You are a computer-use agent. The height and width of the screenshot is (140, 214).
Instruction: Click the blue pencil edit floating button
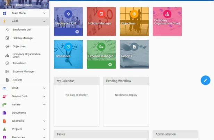click(x=205, y=80)
